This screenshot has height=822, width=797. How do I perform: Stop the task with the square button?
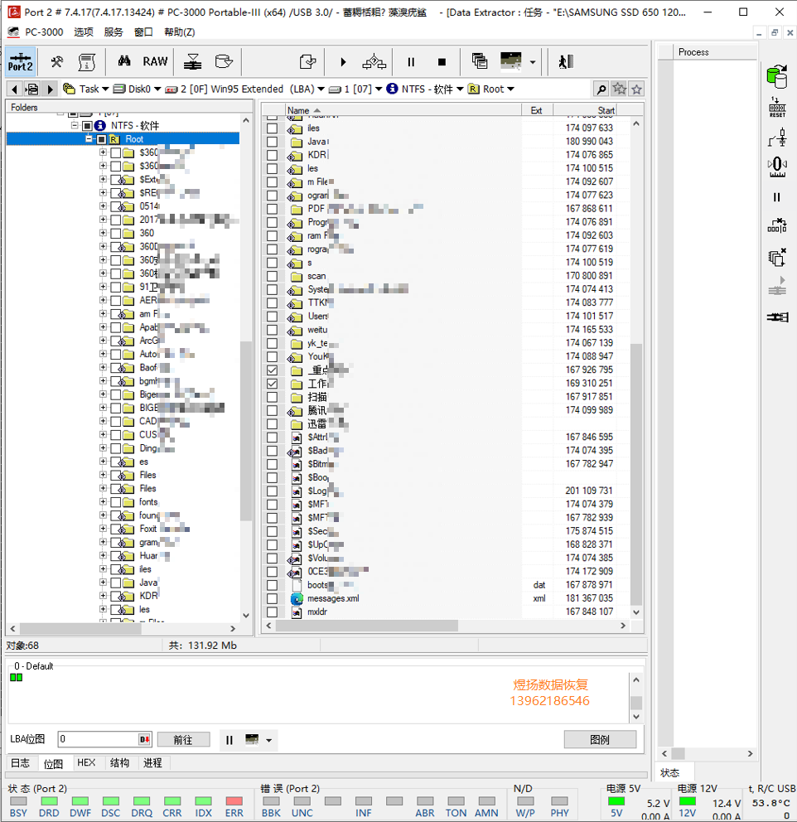click(442, 62)
